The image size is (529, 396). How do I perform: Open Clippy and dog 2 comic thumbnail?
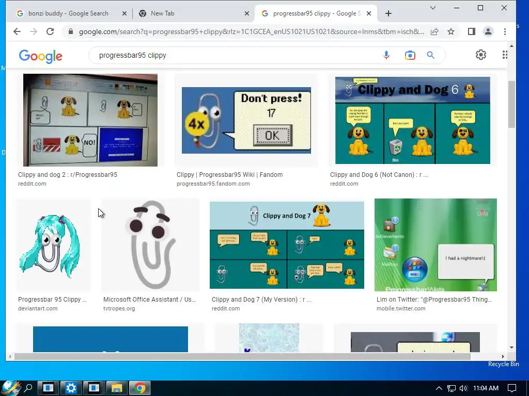[90, 120]
